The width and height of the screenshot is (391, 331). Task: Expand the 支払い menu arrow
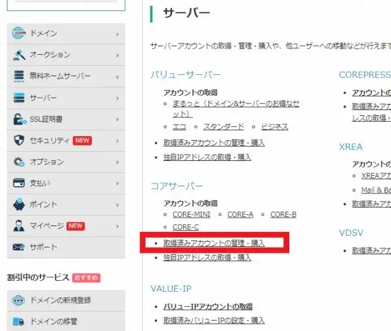[x=117, y=184]
